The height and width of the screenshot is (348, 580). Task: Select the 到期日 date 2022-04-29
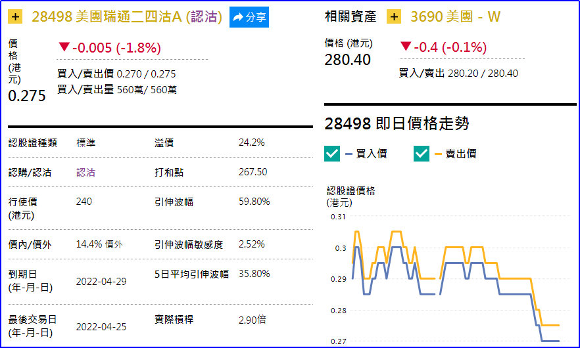(101, 282)
